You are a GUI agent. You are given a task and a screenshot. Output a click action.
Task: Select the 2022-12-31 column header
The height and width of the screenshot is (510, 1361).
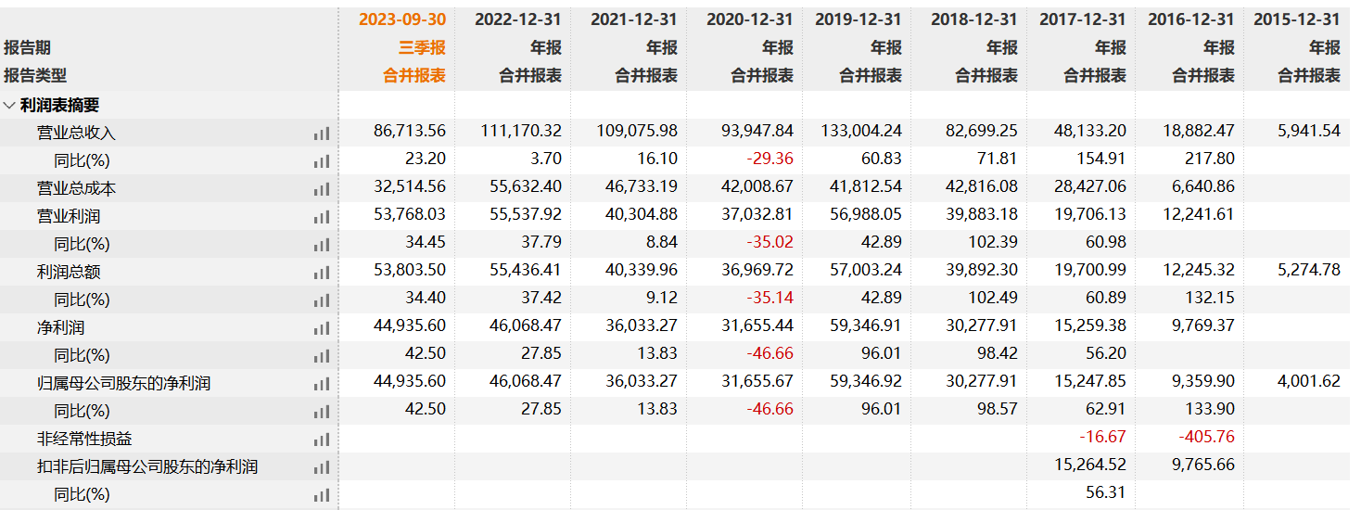517,19
